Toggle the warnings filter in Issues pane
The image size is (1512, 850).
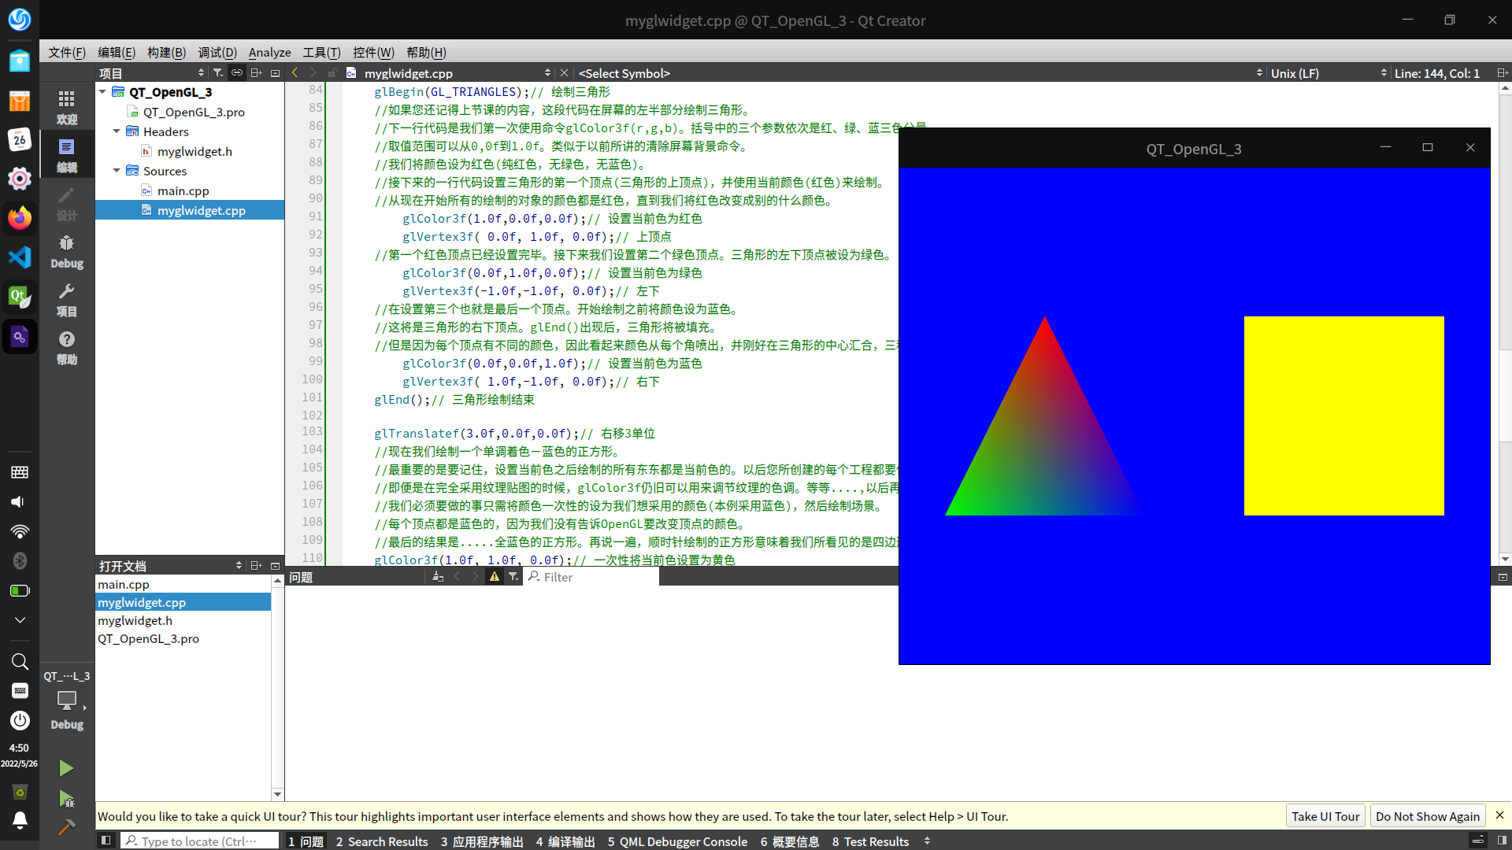point(495,577)
